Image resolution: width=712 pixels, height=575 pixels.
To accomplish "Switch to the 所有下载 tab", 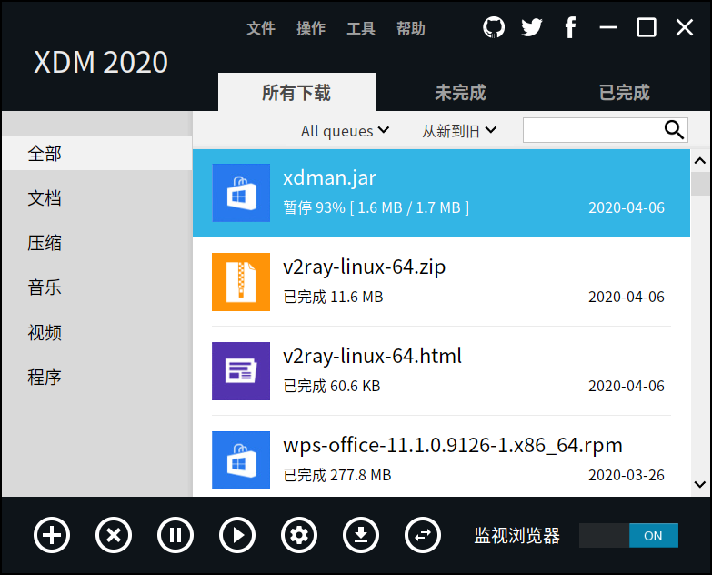I will point(296,92).
